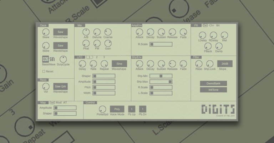
Task: Switch to the AT map tab
Action: [65, 103]
